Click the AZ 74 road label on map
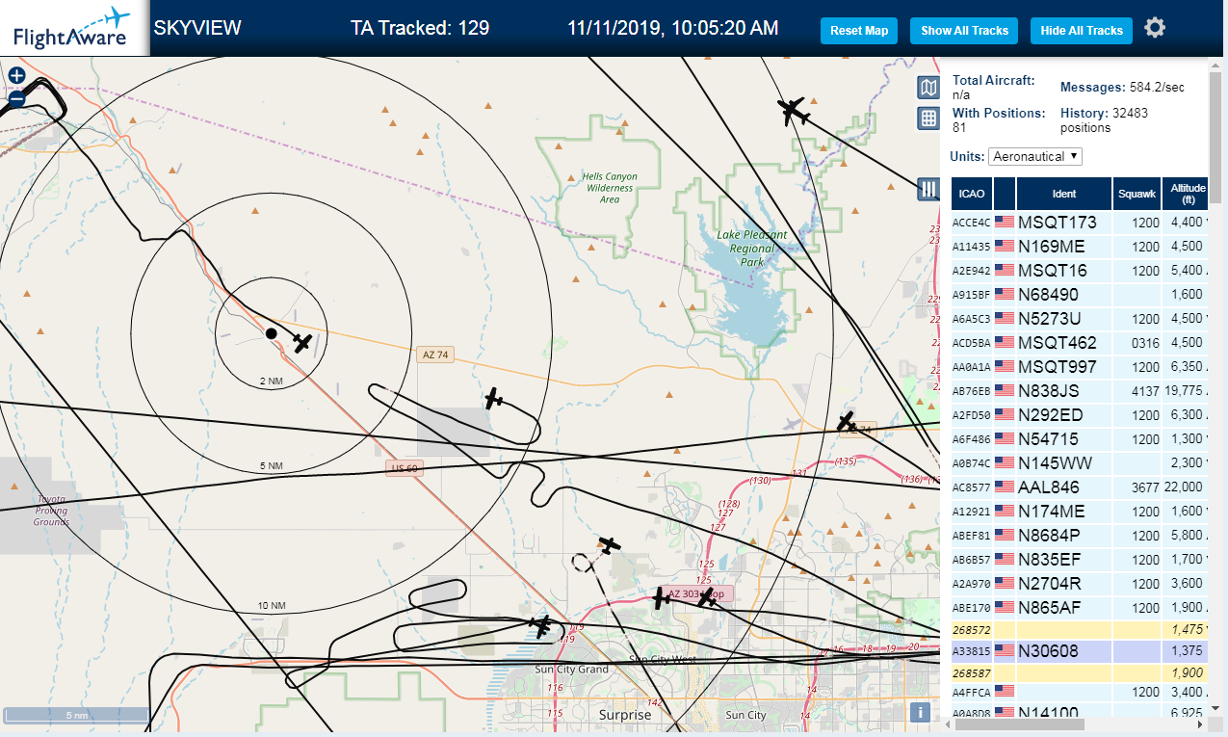Screen dimensions: 1228x737 [436, 355]
